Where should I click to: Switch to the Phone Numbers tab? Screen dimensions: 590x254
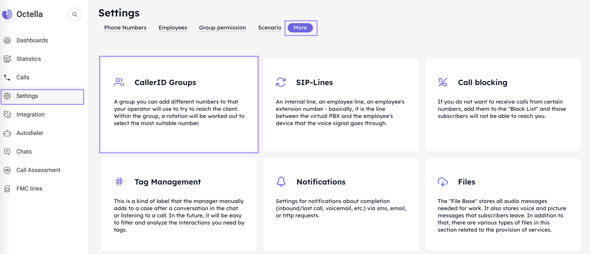[125, 28]
